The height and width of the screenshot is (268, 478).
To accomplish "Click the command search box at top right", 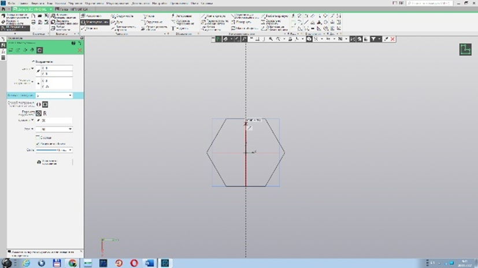I will pyautogui.click(x=429, y=3).
